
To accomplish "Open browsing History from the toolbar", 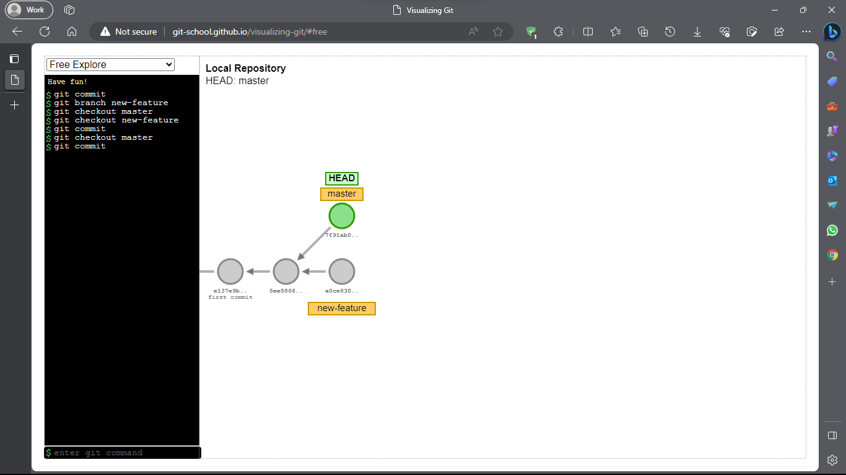I will (x=670, y=32).
